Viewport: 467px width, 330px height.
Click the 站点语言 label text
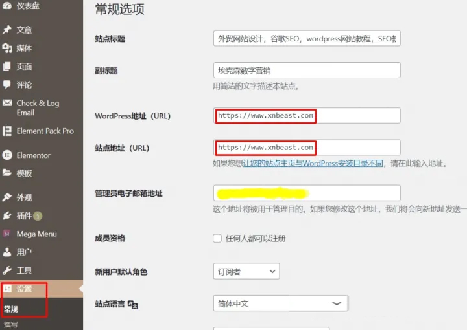(x=110, y=304)
